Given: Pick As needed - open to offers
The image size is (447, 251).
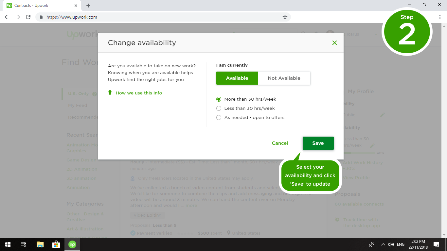Looking at the screenshot, I should [x=250, y=118].
